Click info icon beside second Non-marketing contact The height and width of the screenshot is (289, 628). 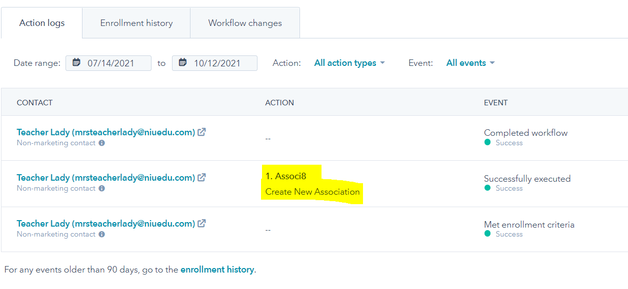[x=101, y=189]
